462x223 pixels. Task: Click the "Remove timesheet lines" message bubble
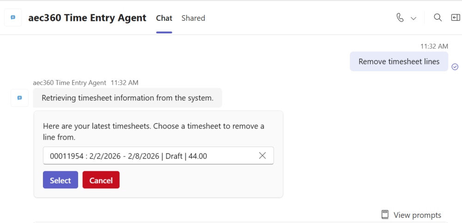399,62
